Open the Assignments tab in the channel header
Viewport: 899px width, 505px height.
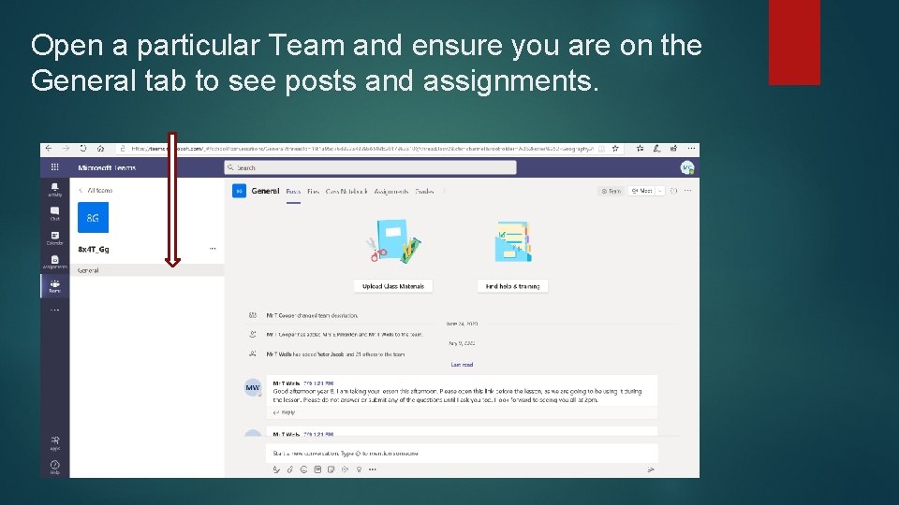coord(391,192)
